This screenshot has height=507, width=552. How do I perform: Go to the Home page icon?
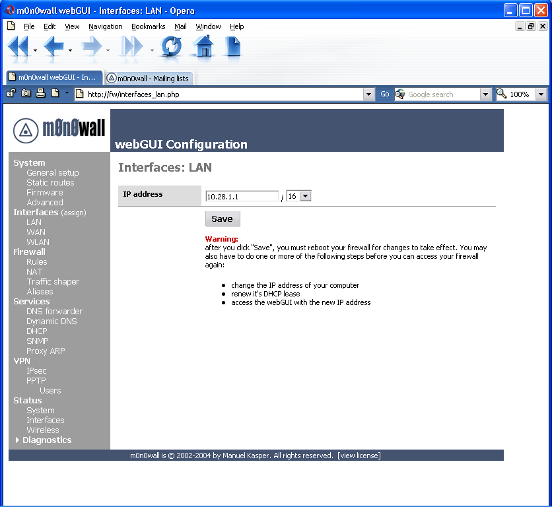203,47
